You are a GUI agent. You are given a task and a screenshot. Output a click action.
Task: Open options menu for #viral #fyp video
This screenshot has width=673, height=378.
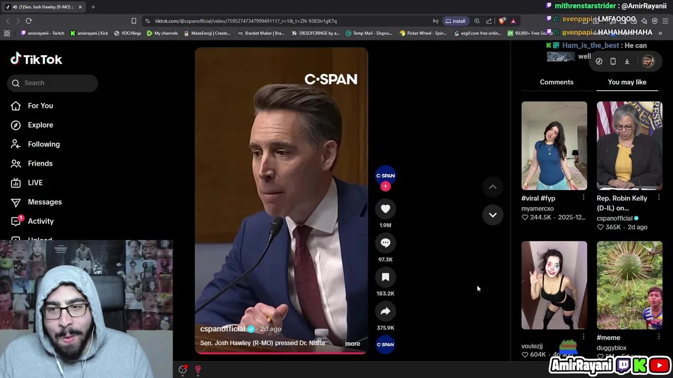[x=583, y=197]
